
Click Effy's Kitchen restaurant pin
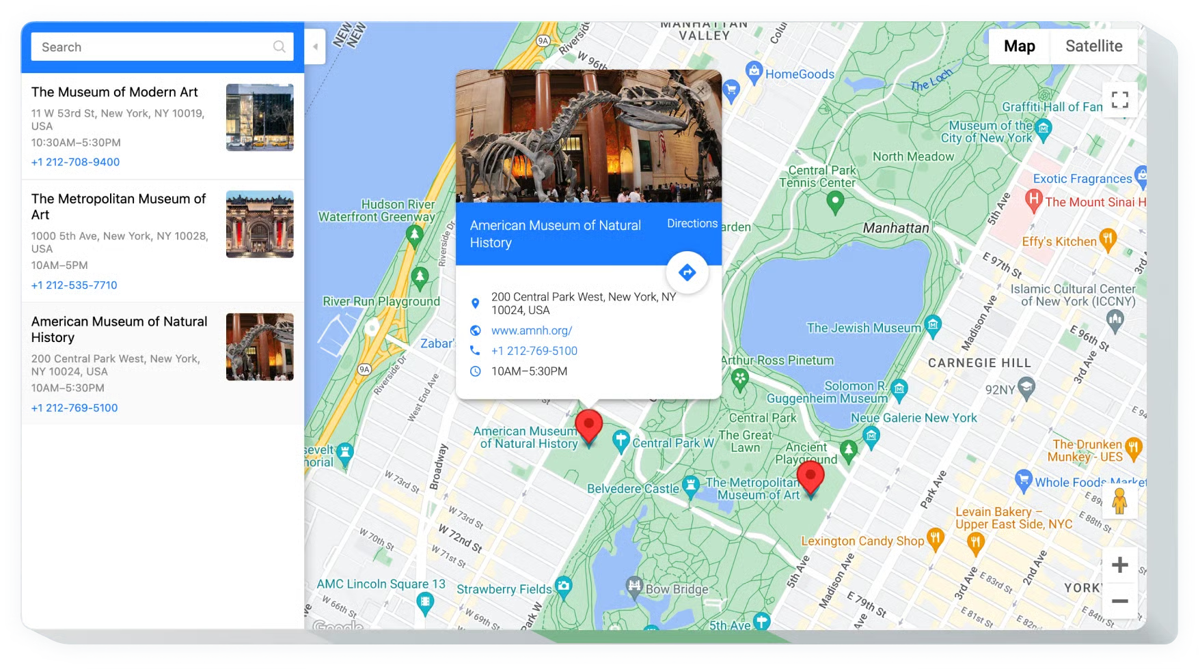point(1108,240)
